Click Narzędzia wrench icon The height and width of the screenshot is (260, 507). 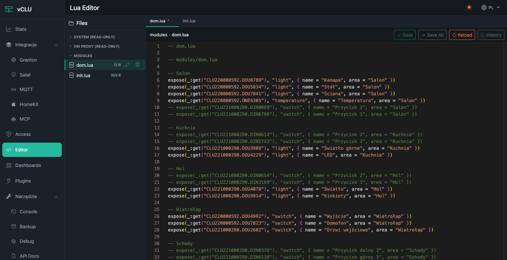pos(9,196)
